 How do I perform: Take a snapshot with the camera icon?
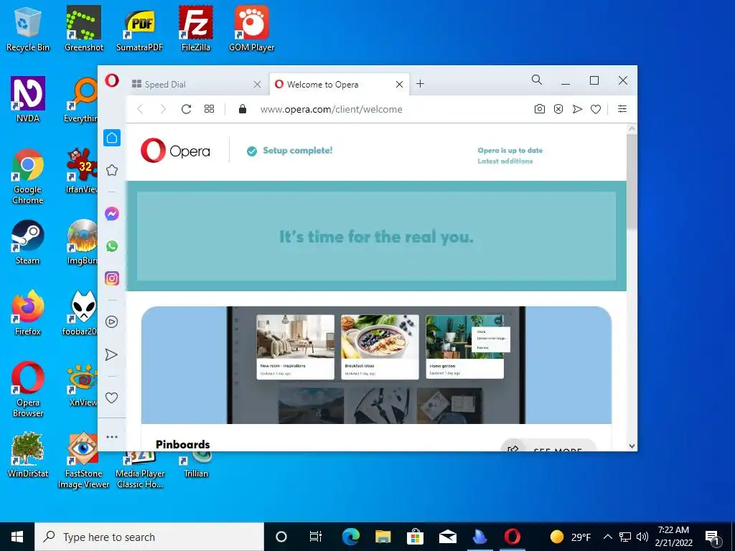click(540, 109)
